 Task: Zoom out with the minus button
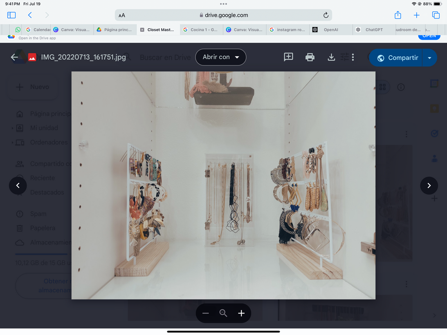click(x=206, y=313)
